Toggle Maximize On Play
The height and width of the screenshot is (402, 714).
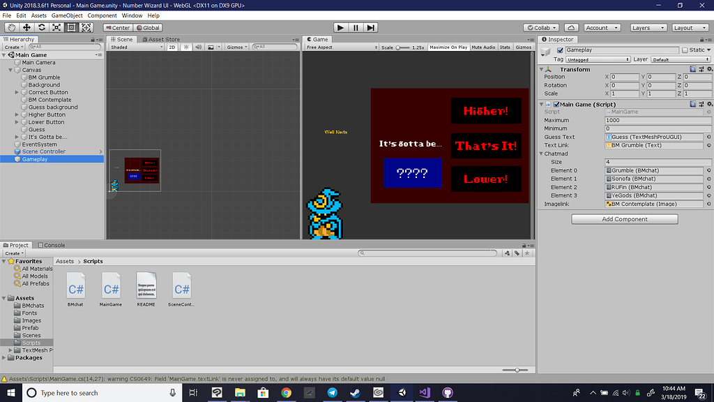(448, 47)
